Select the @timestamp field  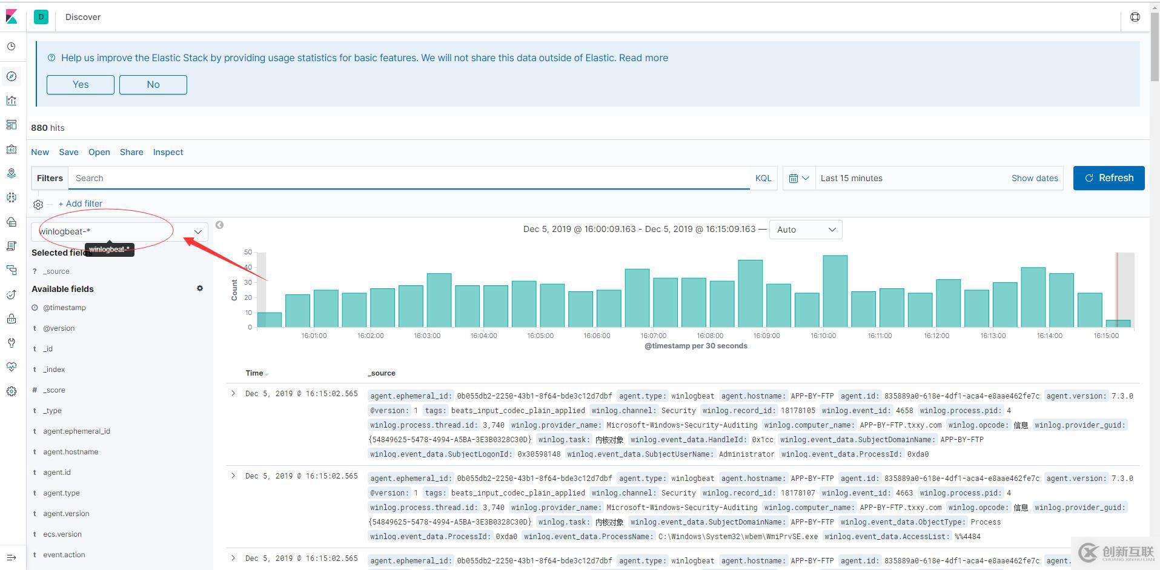(x=64, y=308)
